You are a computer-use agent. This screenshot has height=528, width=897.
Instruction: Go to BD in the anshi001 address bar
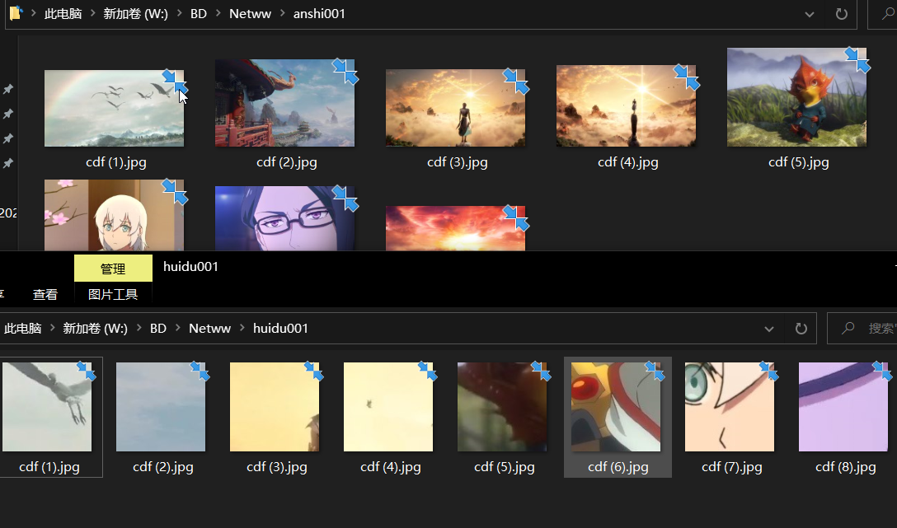[x=199, y=14]
